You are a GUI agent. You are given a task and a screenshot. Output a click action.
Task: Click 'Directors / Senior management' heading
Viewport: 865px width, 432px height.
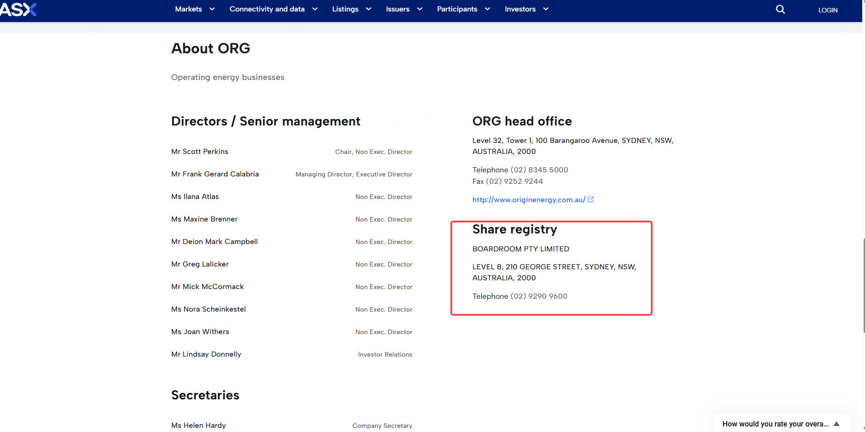266,121
